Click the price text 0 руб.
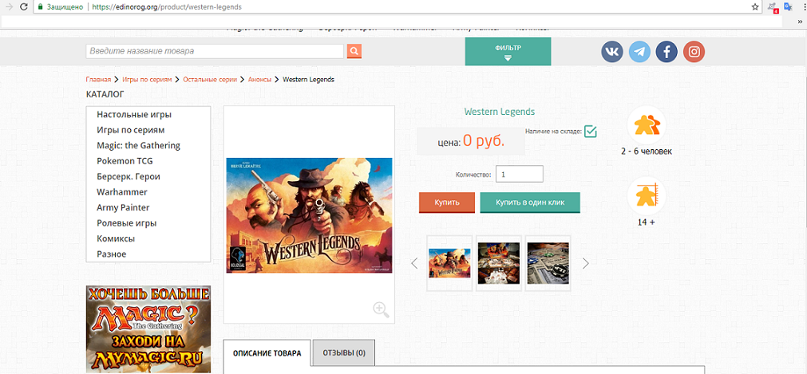Viewport: 807px width, 374px height. [x=484, y=140]
